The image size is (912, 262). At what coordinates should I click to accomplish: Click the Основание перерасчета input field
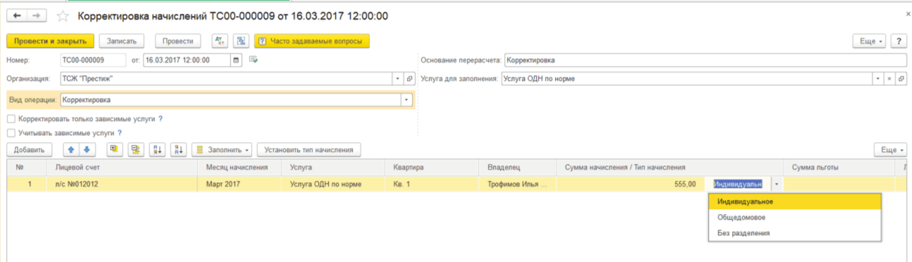(705, 60)
